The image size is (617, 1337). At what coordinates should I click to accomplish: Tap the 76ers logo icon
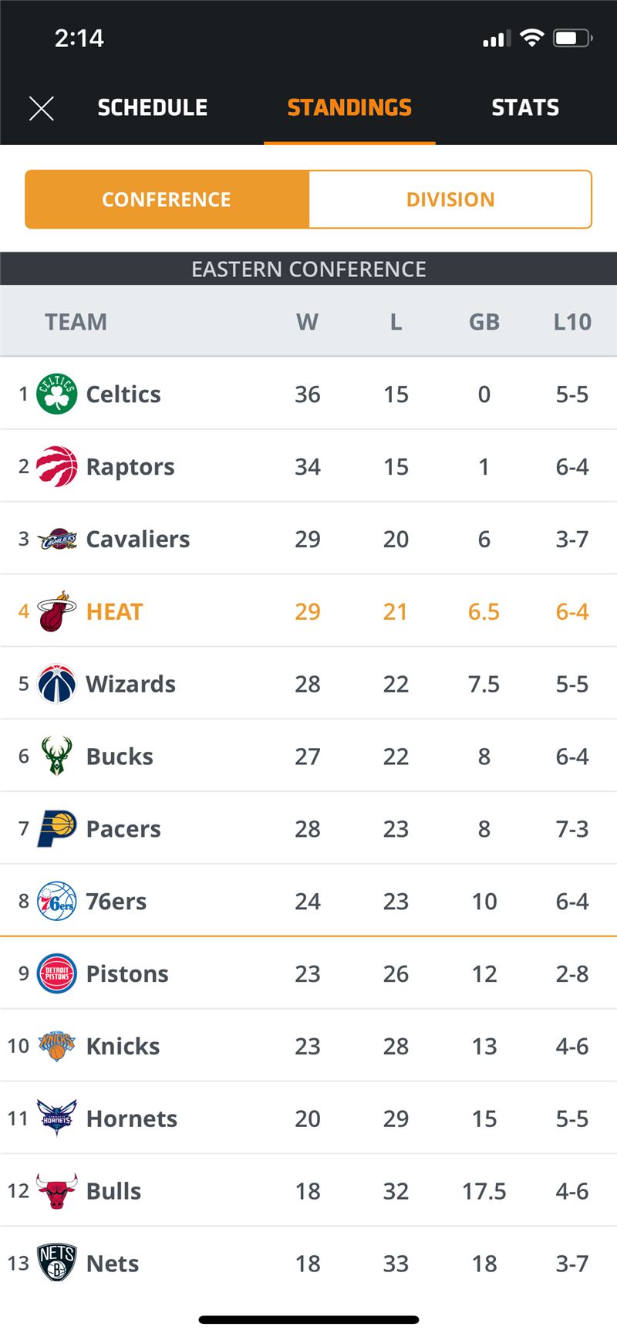click(56, 901)
